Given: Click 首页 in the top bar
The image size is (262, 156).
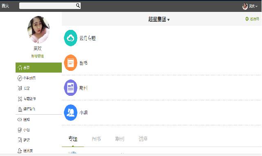Looking at the screenshot, I should [x=5, y=6].
